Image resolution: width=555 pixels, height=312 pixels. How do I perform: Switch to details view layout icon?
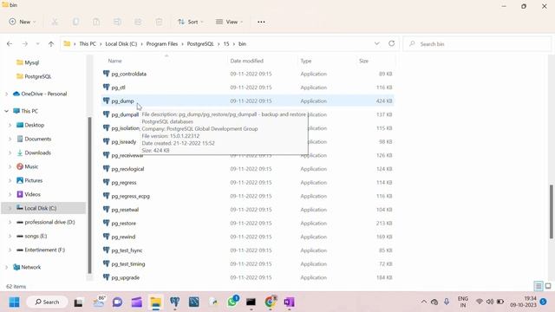point(539,286)
